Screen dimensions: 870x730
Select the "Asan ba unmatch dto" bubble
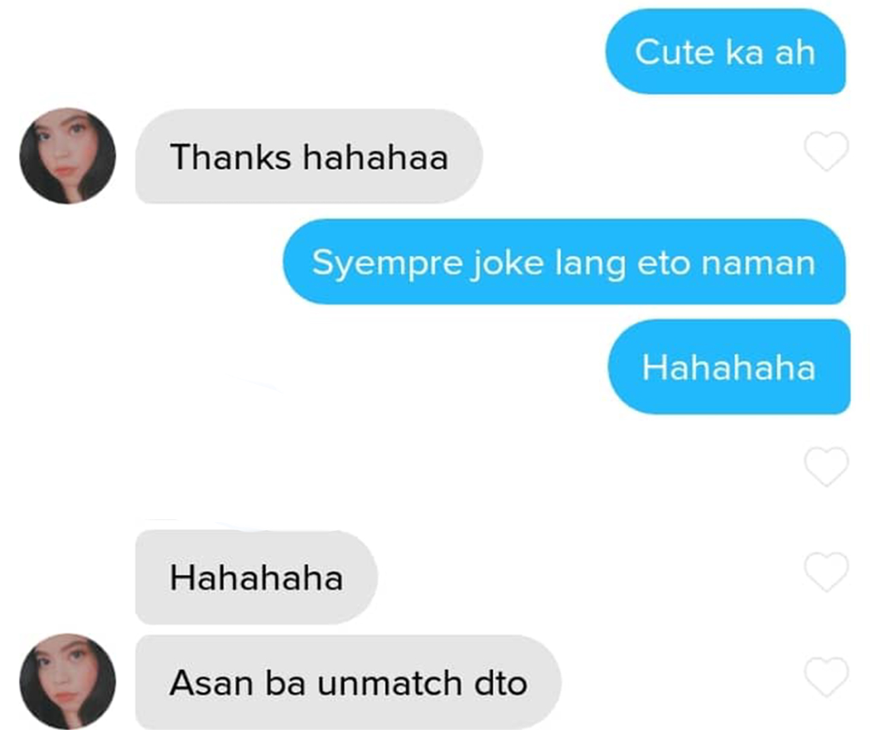(x=348, y=682)
